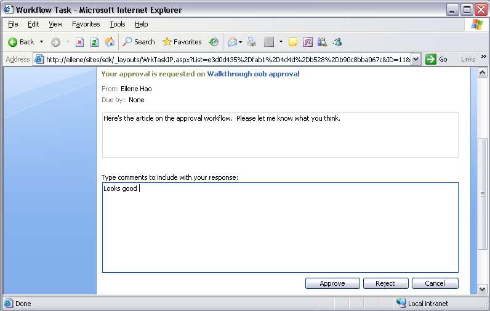
Task: Open the History icon
Action: coord(214,42)
